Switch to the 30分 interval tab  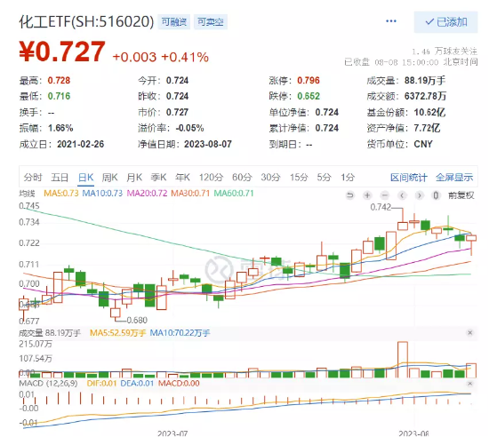pos(270,178)
